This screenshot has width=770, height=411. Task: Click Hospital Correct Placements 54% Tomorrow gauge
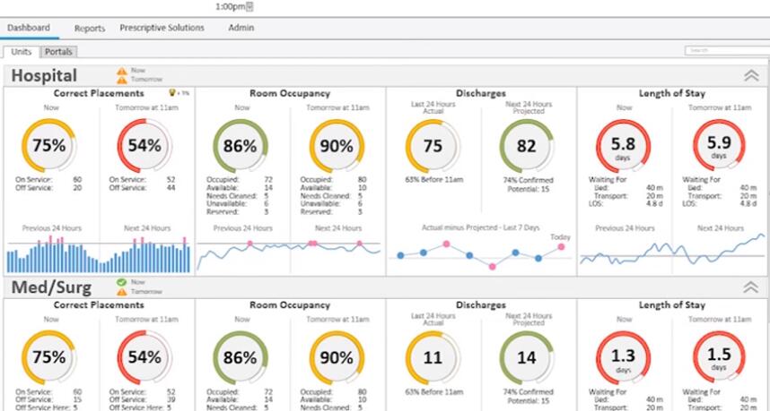pos(144,145)
